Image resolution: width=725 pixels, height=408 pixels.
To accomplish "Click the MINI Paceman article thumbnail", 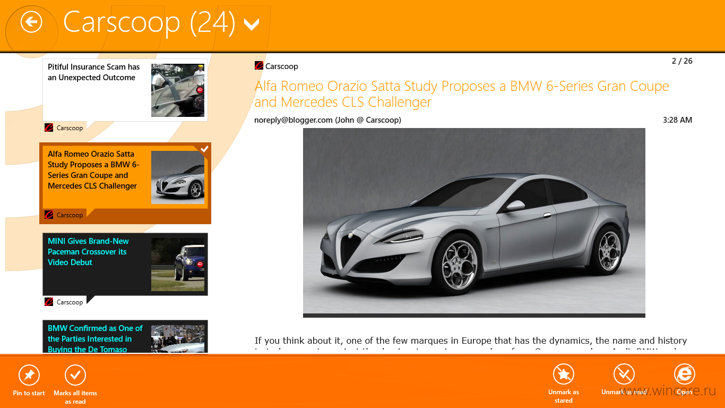I will tap(178, 265).
